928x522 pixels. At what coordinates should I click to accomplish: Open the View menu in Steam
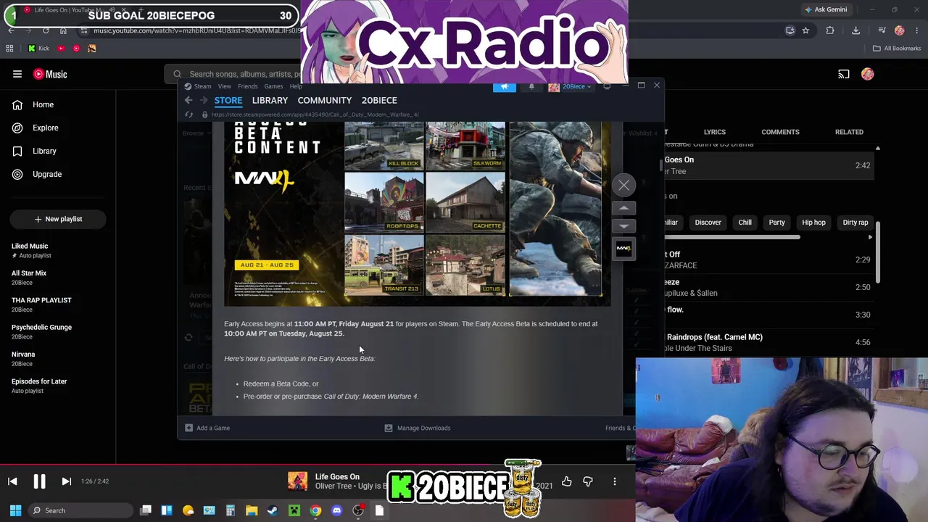click(x=225, y=86)
